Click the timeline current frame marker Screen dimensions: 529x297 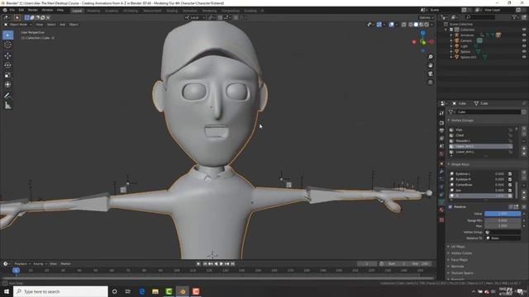(16, 270)
